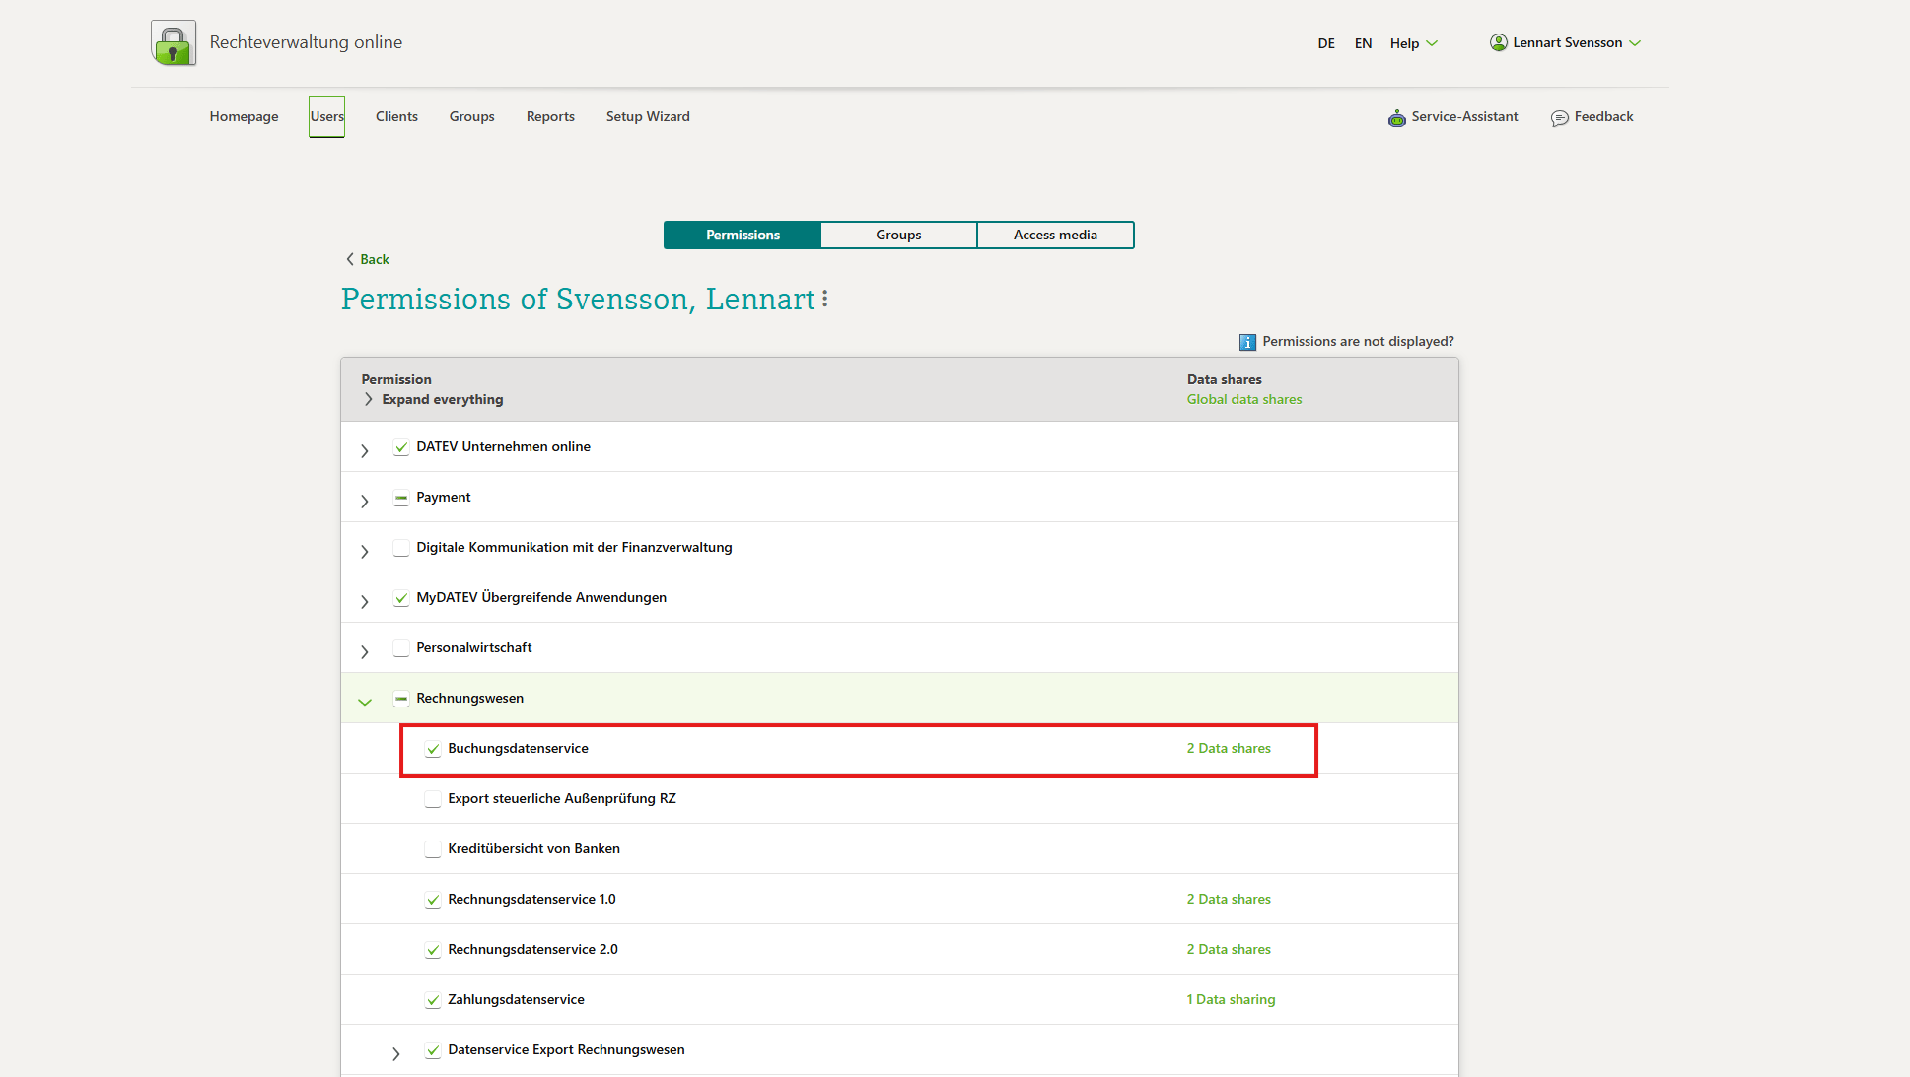This screenshot has width=1910, height=1077.
Task: Open the Help dropdown menu
Action: 1413,43
